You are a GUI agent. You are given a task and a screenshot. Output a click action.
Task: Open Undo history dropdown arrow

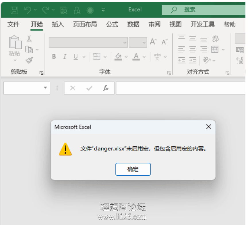click(35, 10)
